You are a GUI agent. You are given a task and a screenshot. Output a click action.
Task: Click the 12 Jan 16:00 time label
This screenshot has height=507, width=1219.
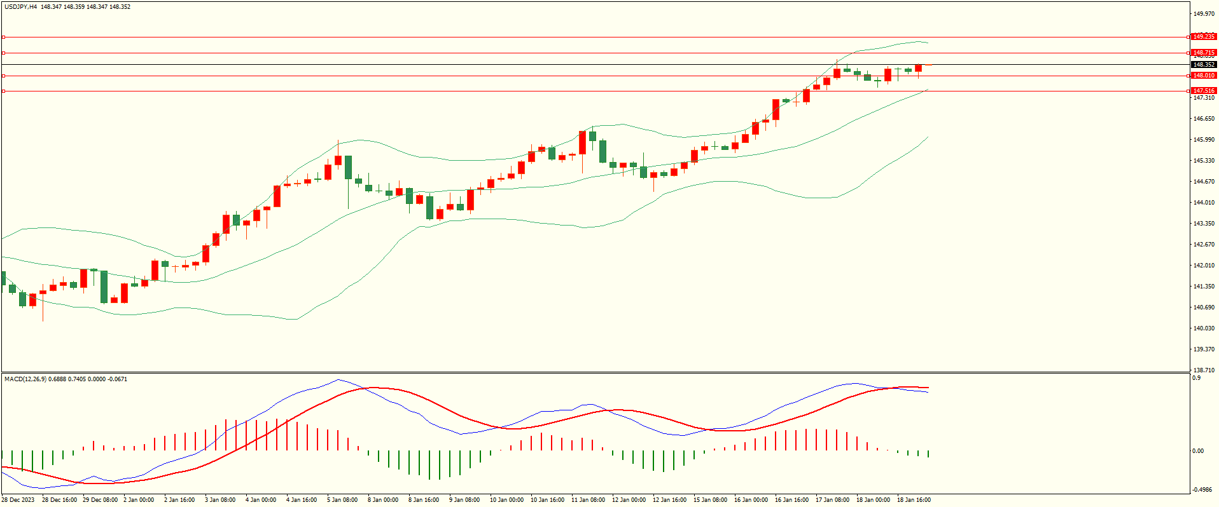pos(670,500)
